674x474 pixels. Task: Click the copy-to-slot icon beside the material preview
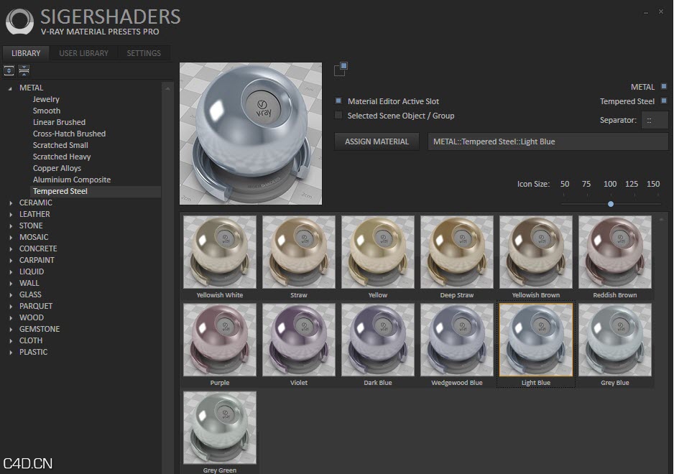(341, 68)
